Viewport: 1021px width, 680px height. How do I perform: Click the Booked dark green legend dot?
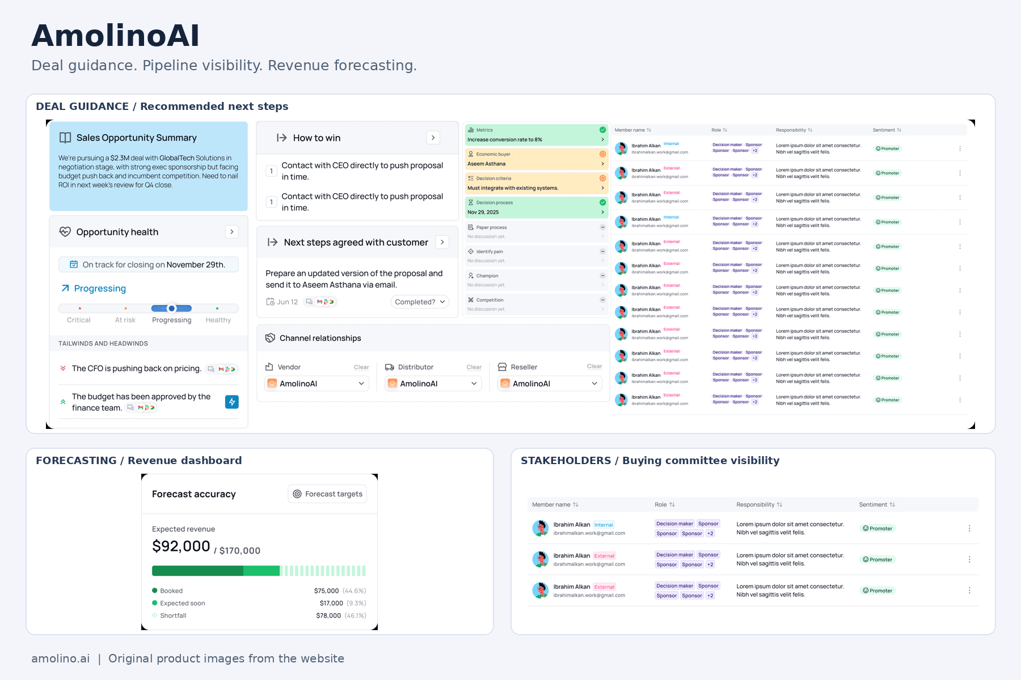click(x=154, y=590)
